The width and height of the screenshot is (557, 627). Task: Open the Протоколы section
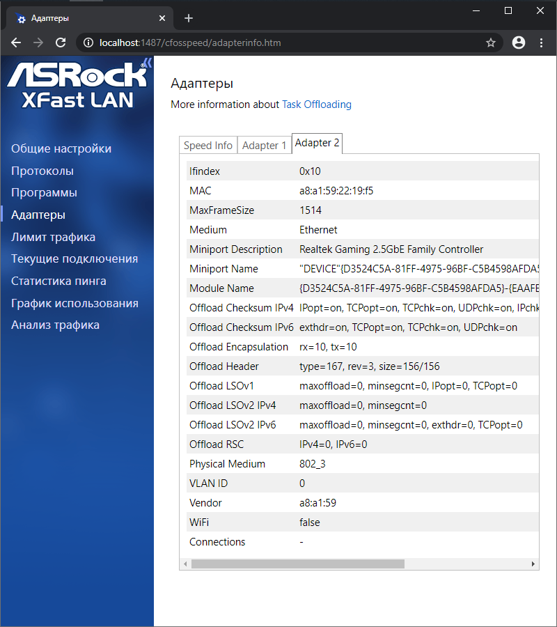coord(42,171)
